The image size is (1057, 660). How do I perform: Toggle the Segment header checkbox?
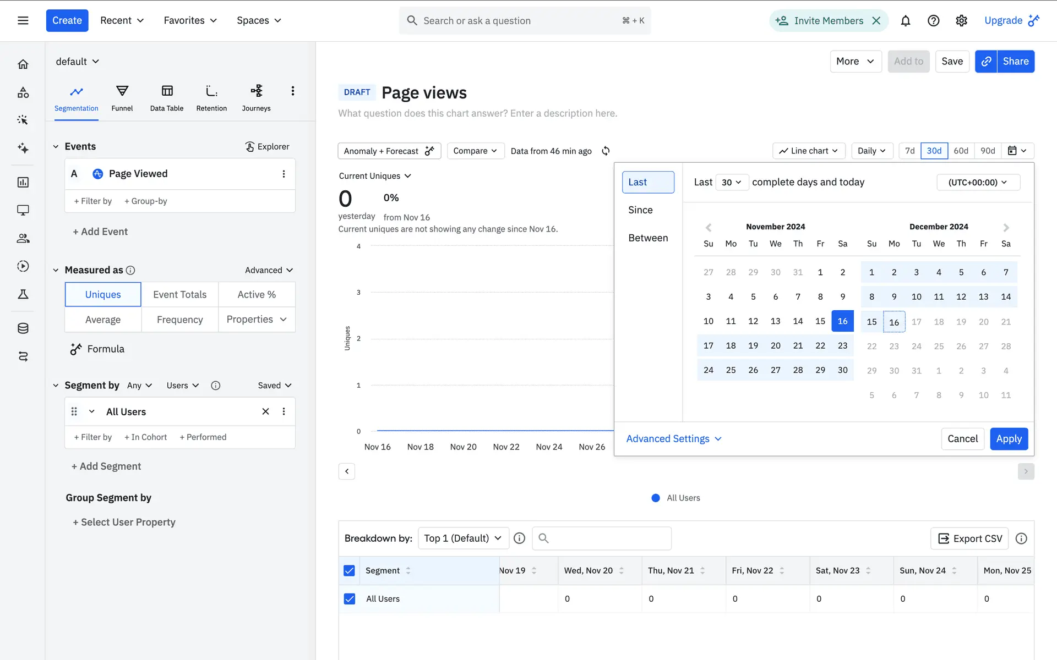click(350, 570)
